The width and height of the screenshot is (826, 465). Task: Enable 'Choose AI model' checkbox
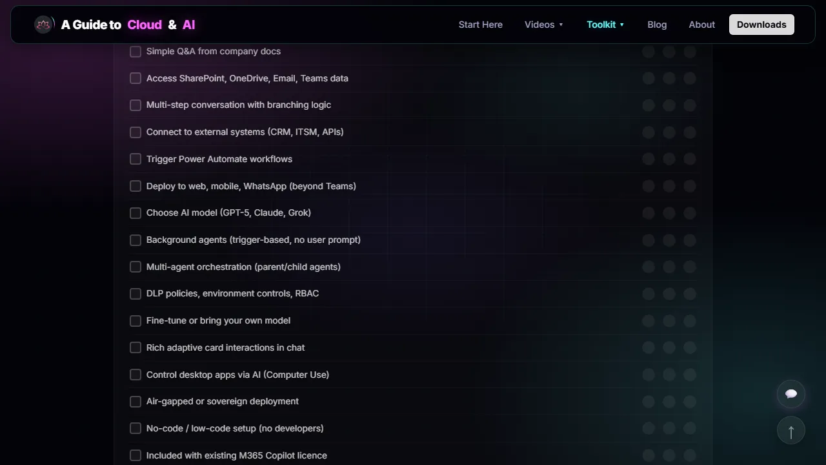[136, 213]
